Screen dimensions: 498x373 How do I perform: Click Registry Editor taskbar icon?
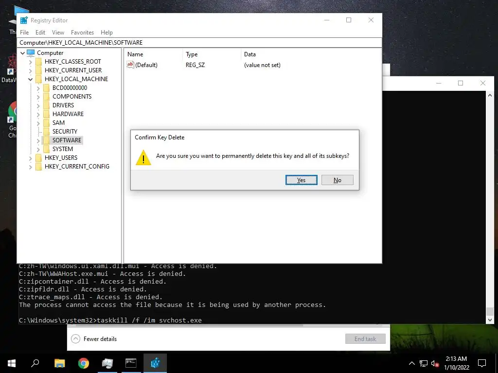[155, 363]
